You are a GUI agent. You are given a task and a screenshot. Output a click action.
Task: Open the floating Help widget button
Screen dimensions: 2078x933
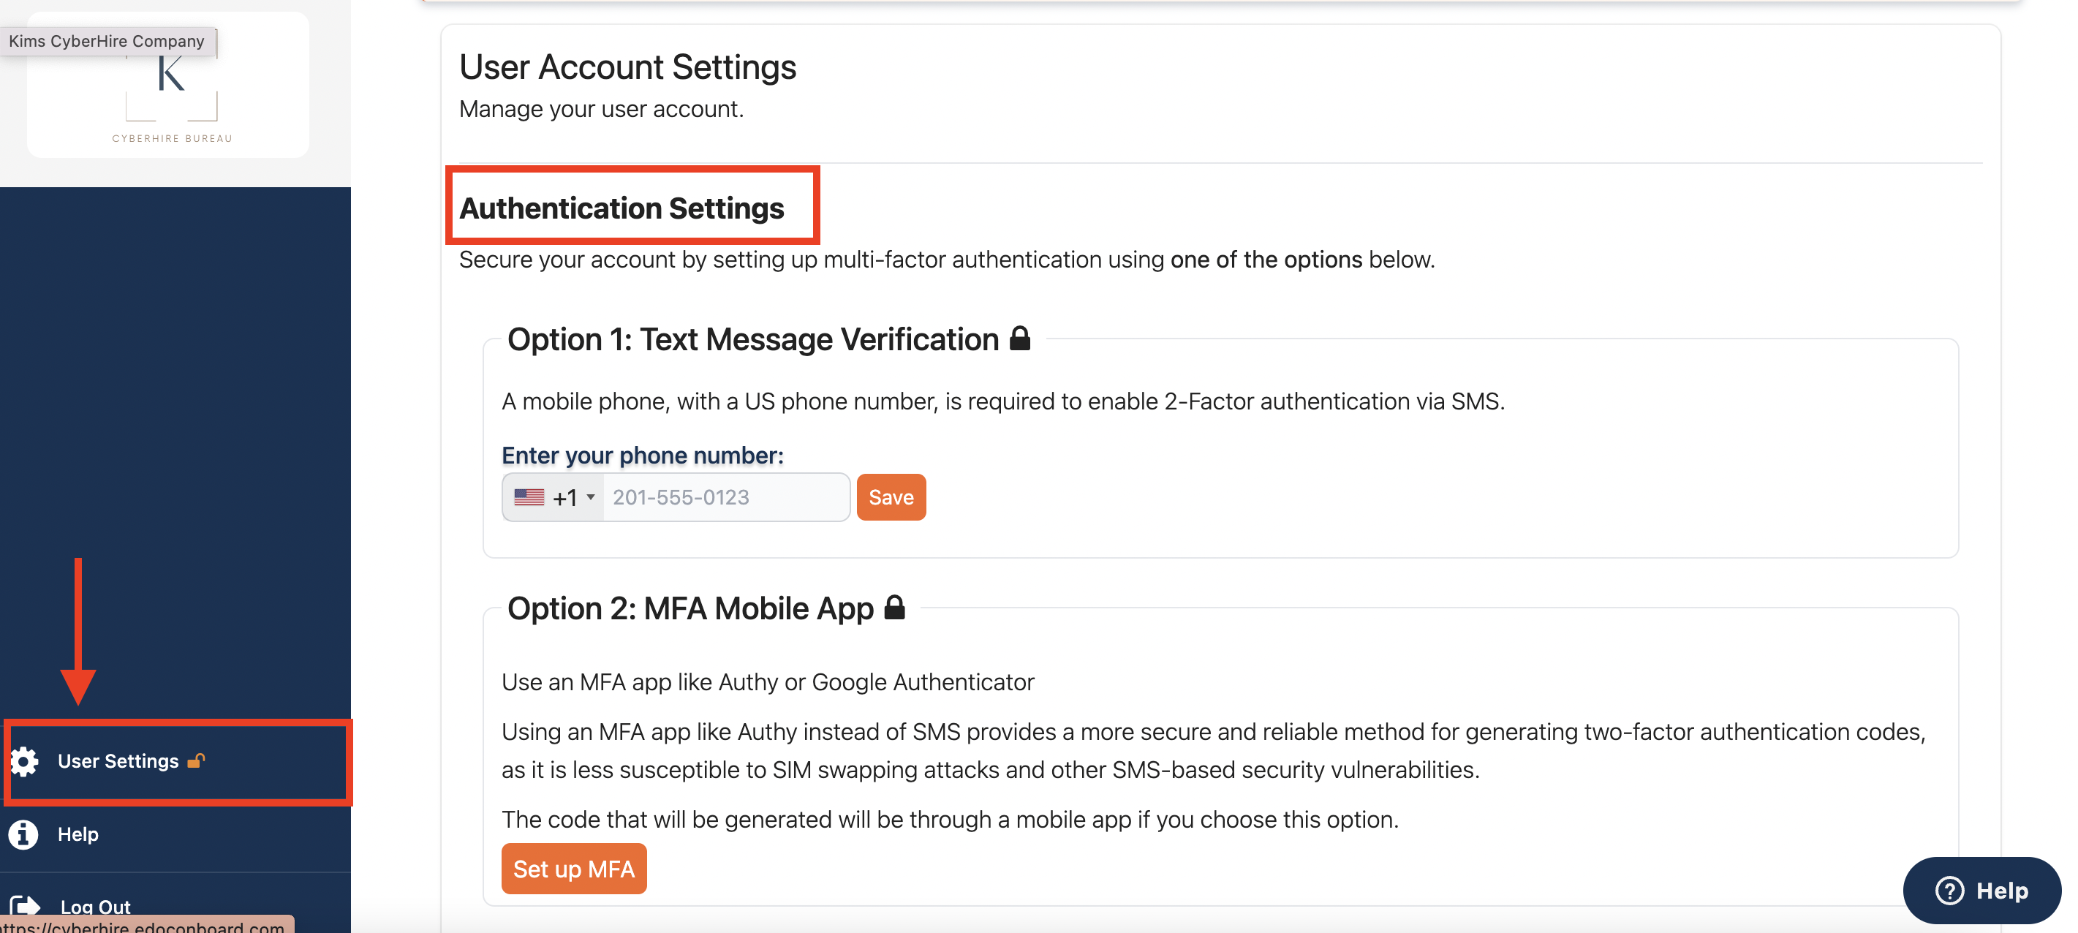(x=1981, y=891)
